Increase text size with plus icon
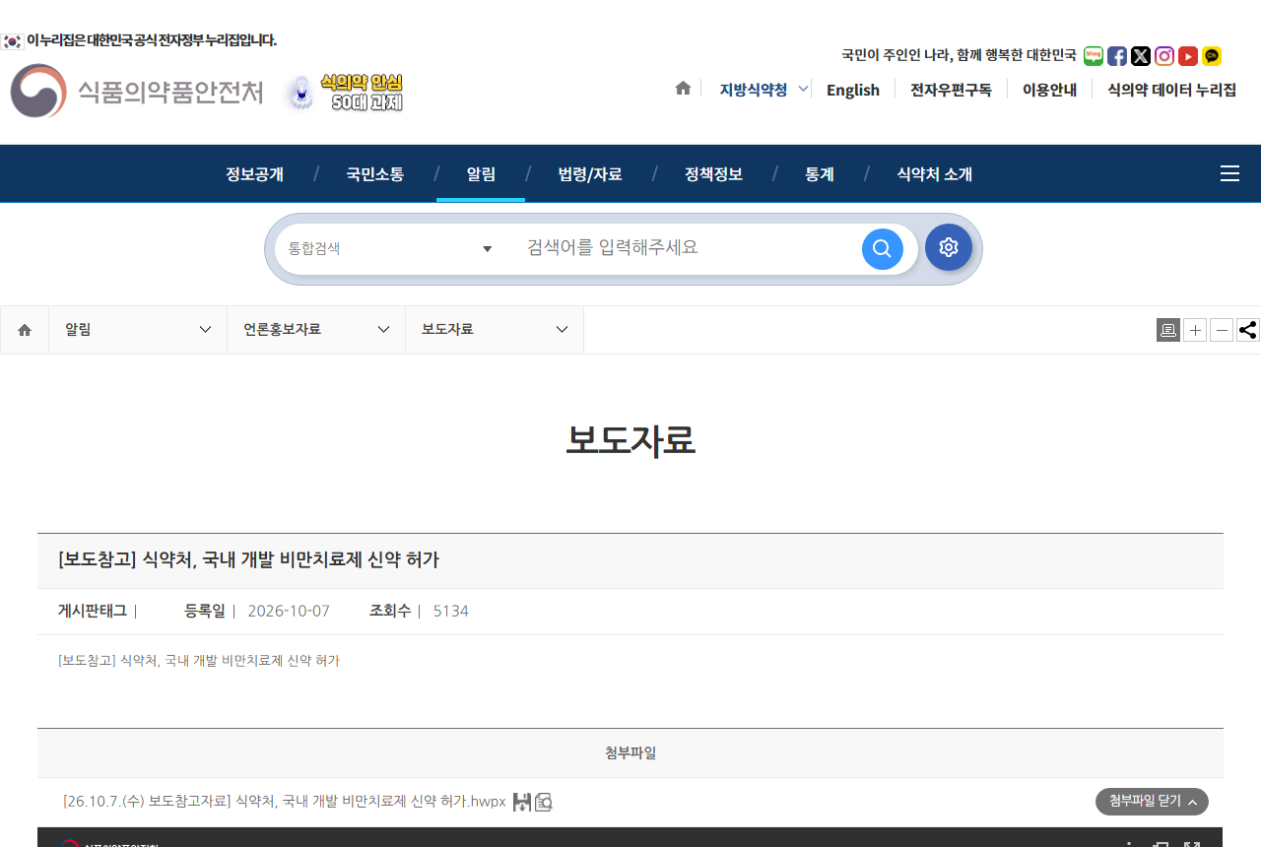1261x847 pixels. [x=1195, y=330]
